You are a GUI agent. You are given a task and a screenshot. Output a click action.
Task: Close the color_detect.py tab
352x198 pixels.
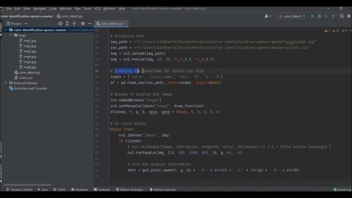[x=125, y=24]
